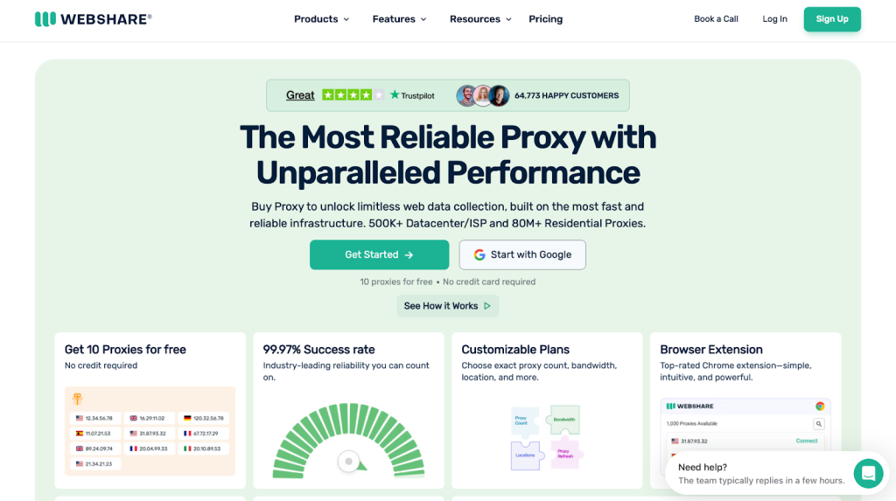896x501 pixels.
Task: Click the search icon in extension preview
Action: tap(819, 423)
